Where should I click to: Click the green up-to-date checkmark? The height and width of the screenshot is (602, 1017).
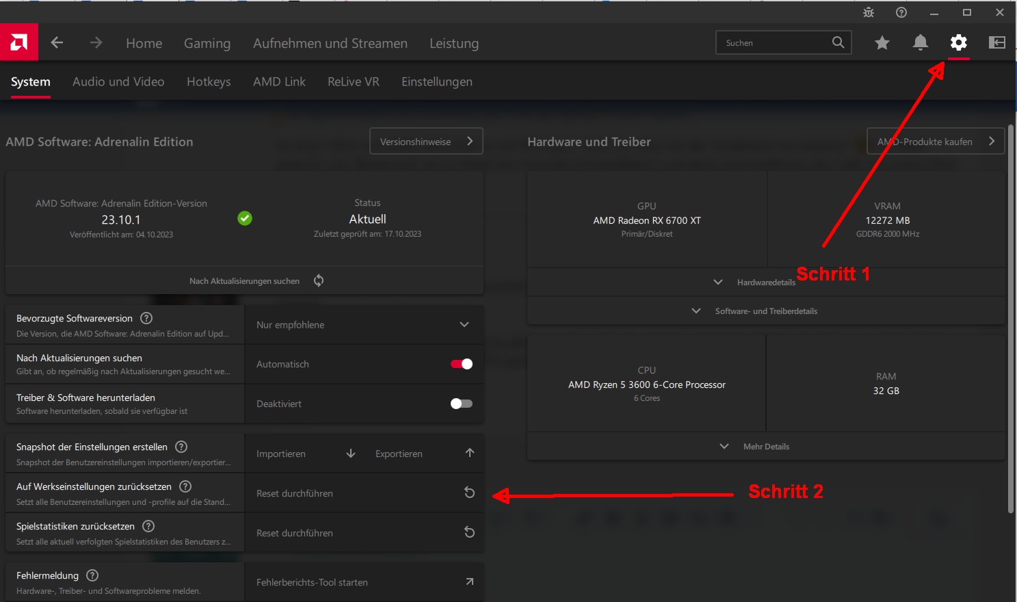tap(245, 218)
